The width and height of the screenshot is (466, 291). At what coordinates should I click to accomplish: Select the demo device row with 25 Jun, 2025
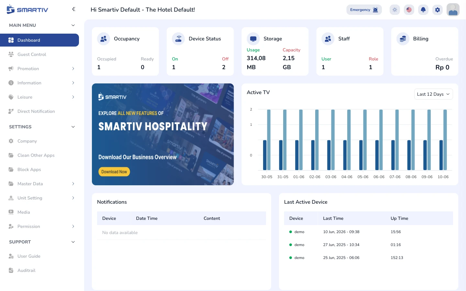(x=369, y=258)
